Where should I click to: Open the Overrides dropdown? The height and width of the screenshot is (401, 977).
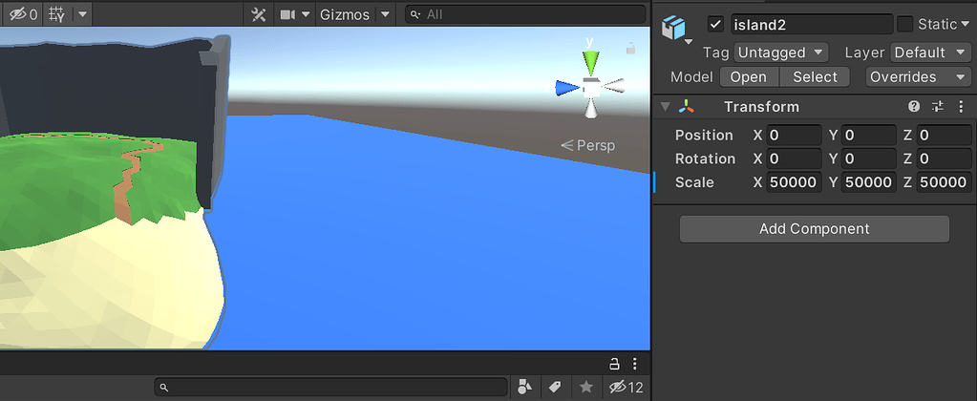[919, 77]
